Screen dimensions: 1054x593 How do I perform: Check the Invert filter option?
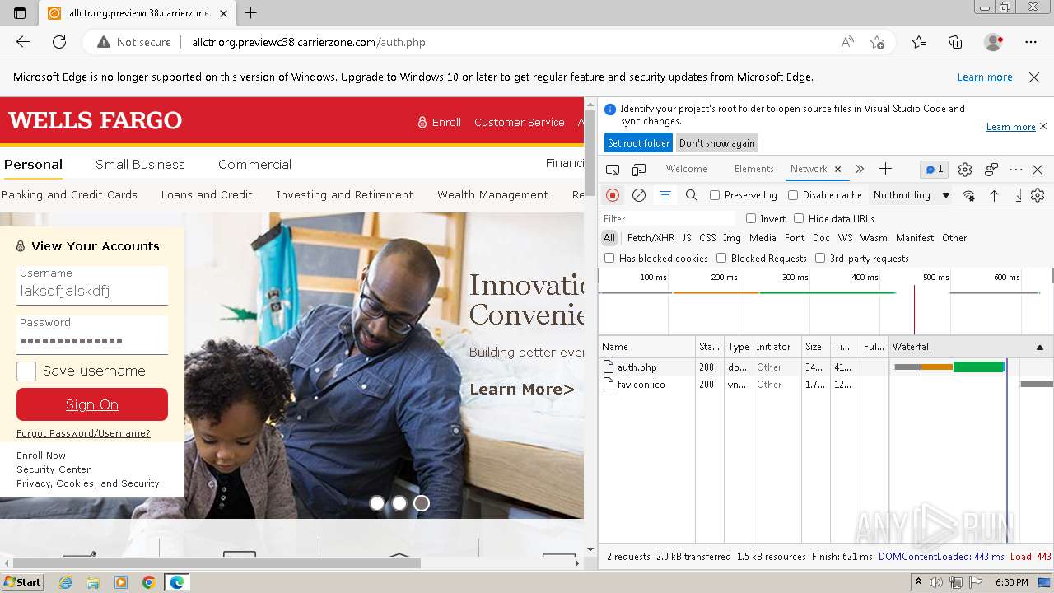tap(751, 218)
